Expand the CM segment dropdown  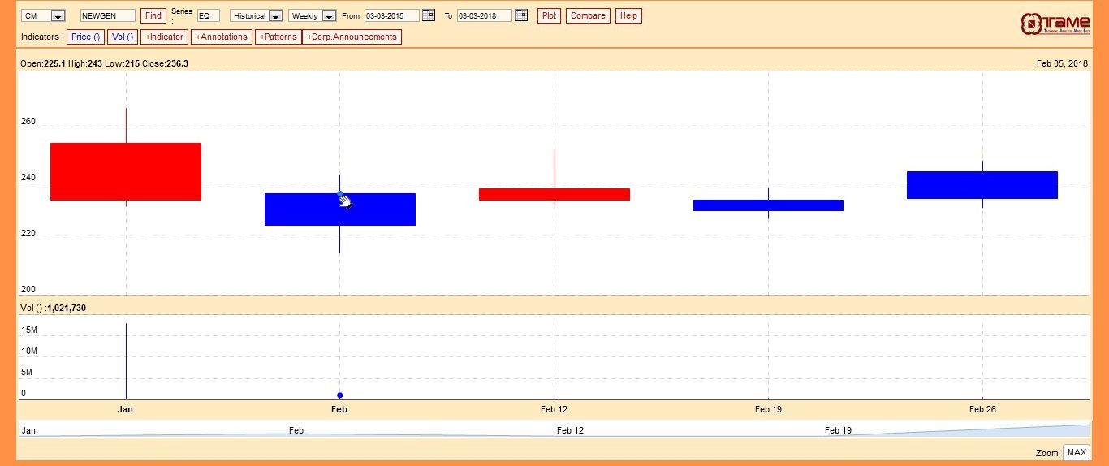(58, 16)
